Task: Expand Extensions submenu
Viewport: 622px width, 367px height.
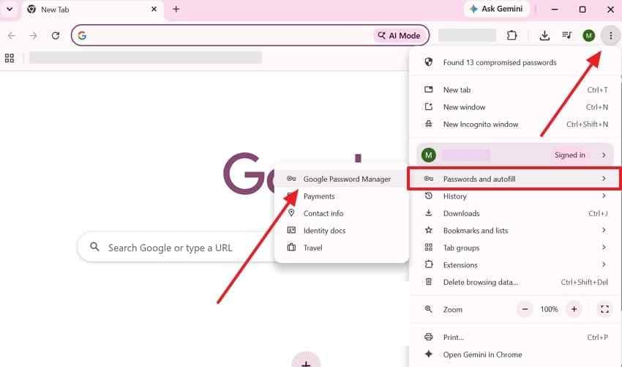Action: pos(514,265)
